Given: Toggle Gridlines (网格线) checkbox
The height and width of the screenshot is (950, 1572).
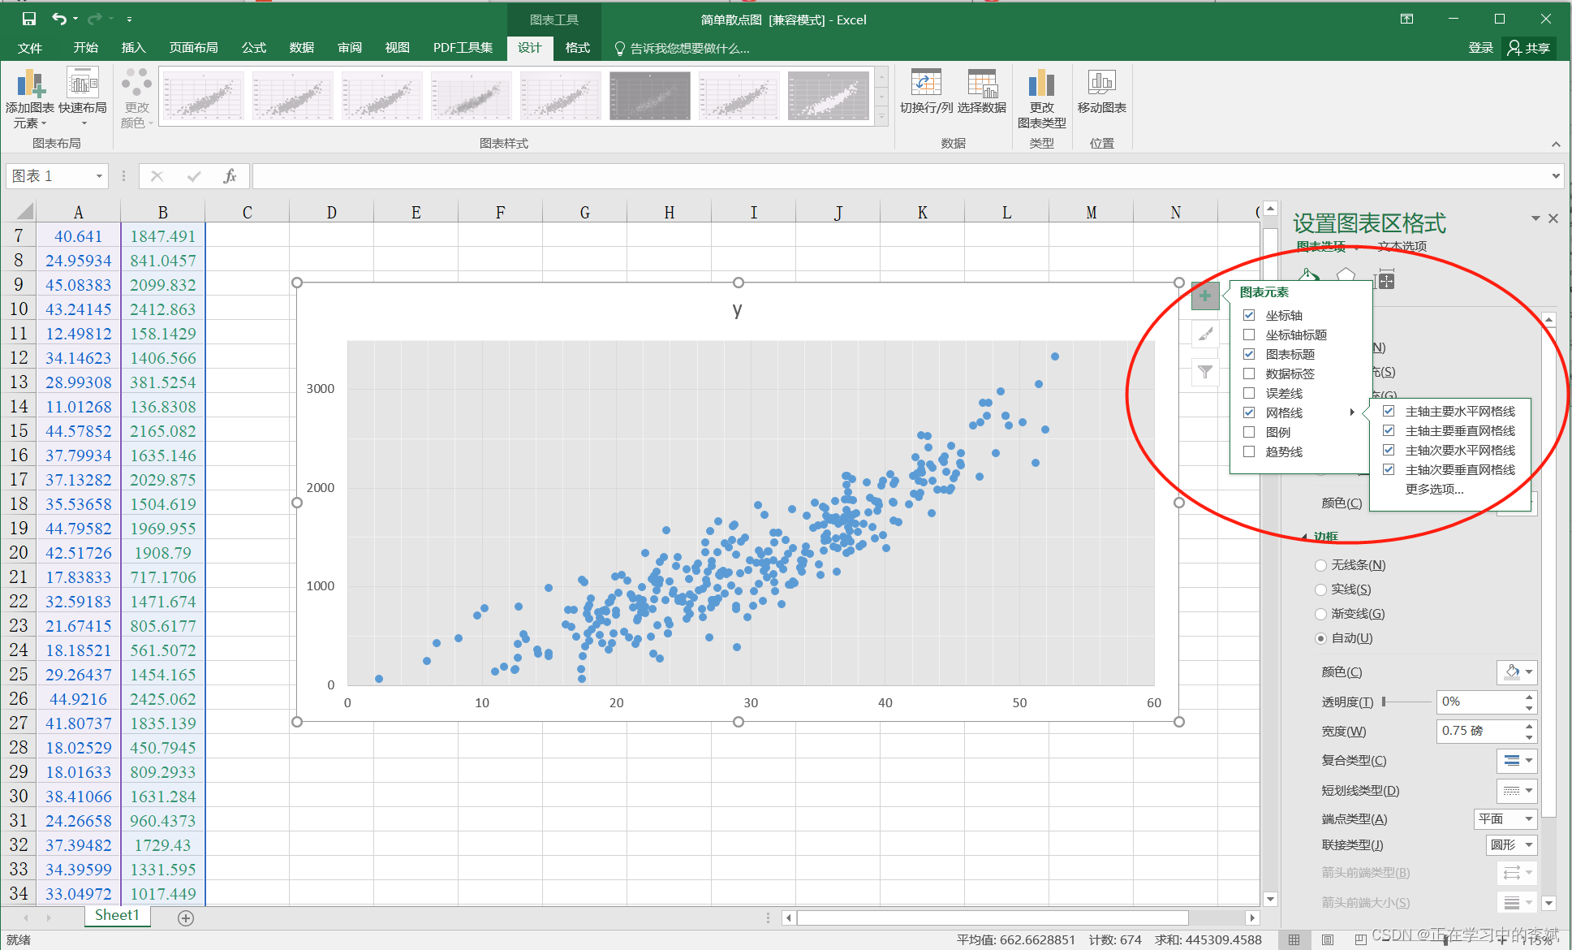Looking at the screenshot, I should pos(1249,412).
